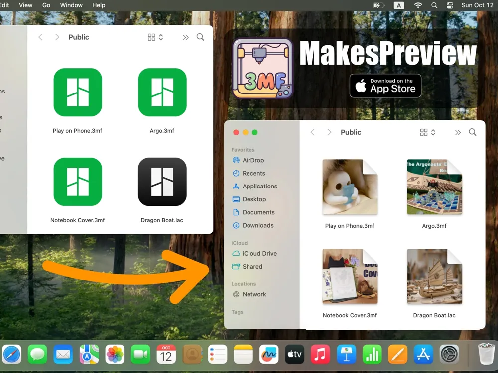This screenshot has width=498, height=373.
Task: Select Play on Phone.3mf photo thumbnail
Action: pyautogui.click(x=350, y=187)
